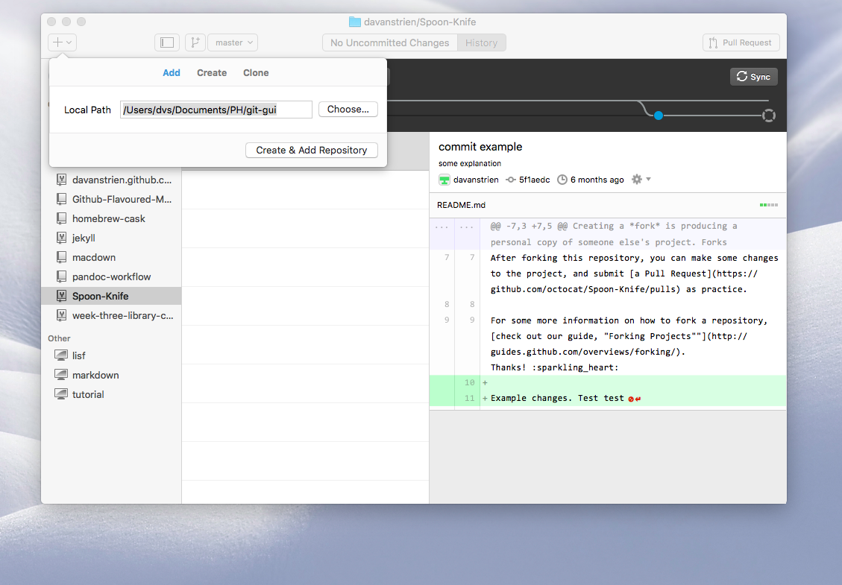Open the commit options gear icon

coord(635,180)
